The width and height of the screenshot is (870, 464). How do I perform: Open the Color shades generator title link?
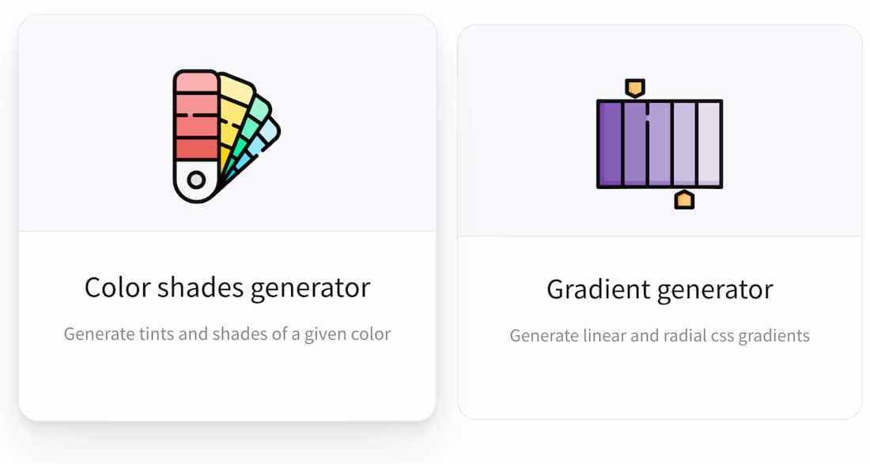(227, 287)
